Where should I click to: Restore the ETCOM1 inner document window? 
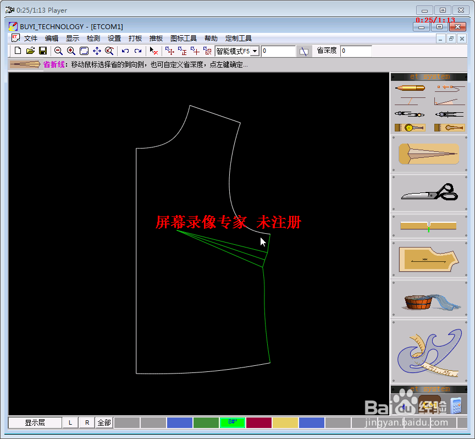451,39
